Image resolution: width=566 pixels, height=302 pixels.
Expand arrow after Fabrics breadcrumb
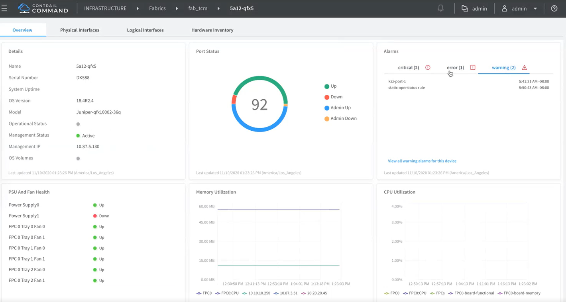[x=177, y=8]
